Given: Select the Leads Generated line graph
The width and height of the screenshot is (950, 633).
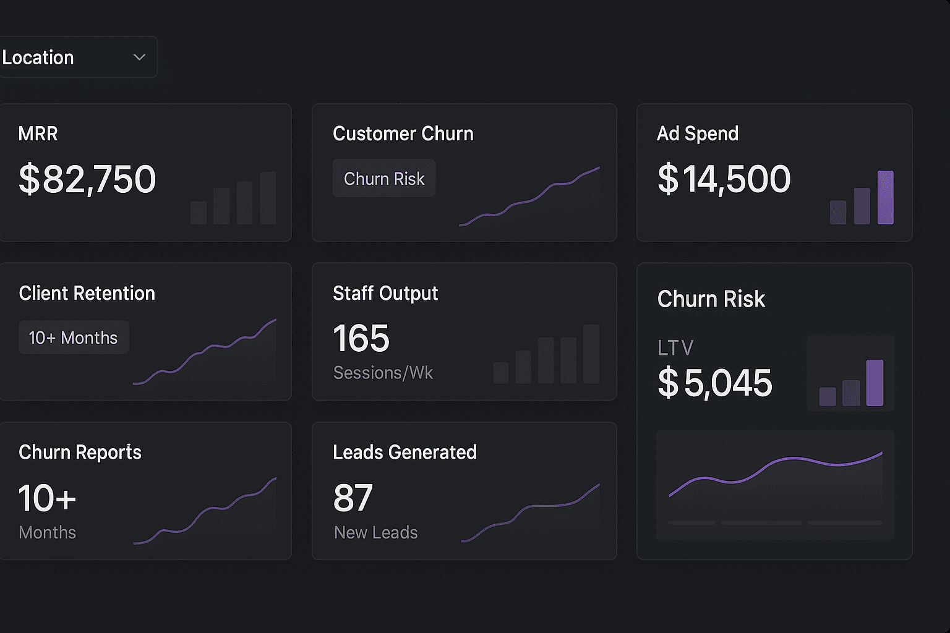Looking at the screenshot, I should [532, 510].
